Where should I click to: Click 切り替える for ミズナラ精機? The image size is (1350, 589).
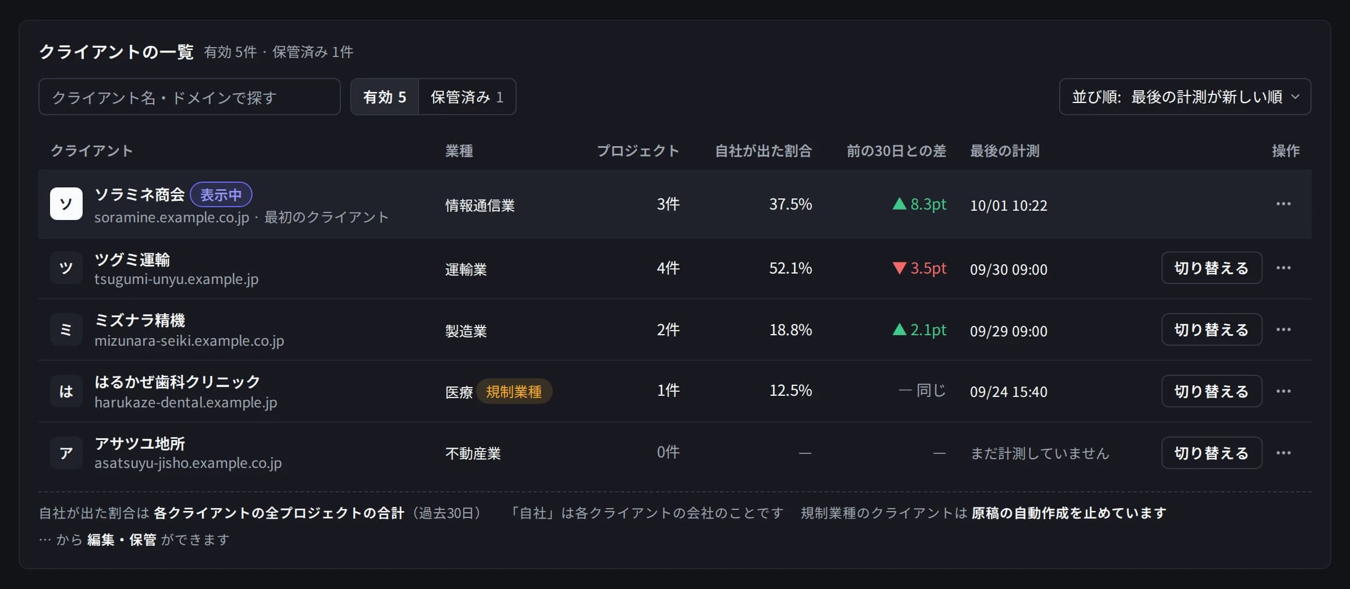coord(1212,329)
